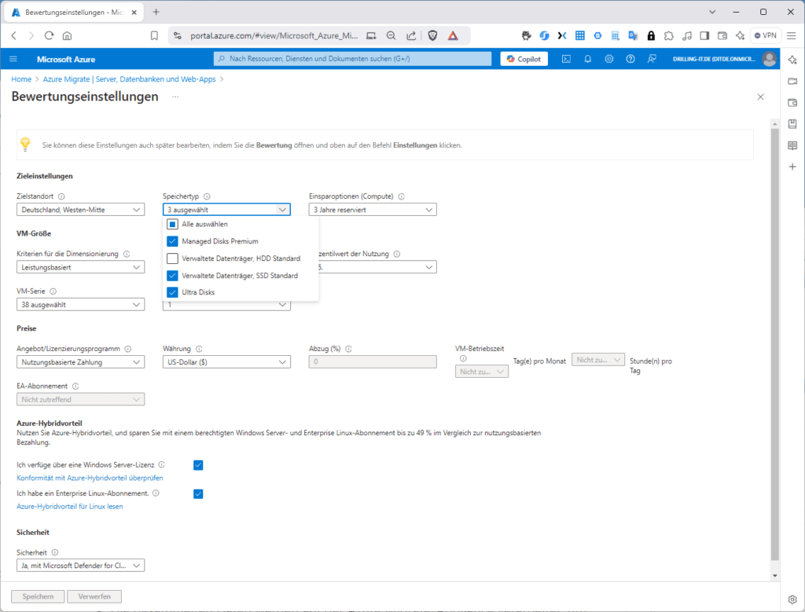Show info tooltip for Zielstandort
Viewport: 805px width, 612px height.
tap(61, 196)
